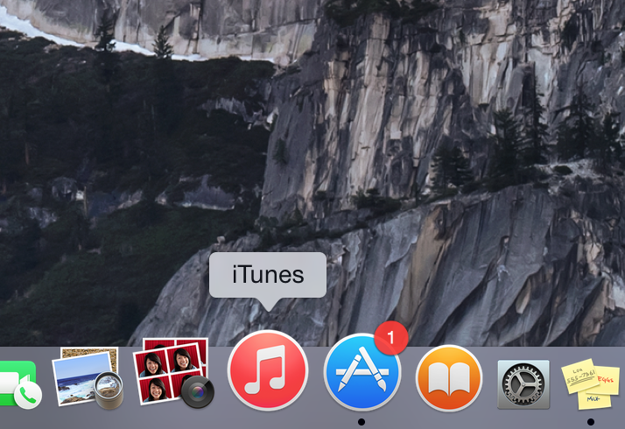Click running indicator dot beneath App Store
625x429 pixels.
(x=362, y=421)
